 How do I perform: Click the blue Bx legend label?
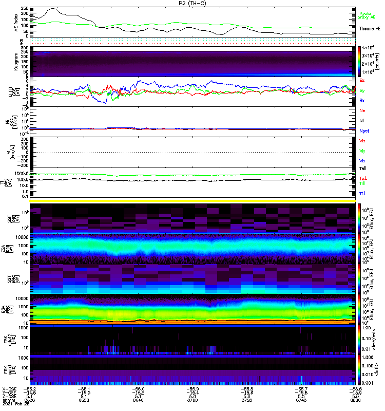[x=362, y=101]
